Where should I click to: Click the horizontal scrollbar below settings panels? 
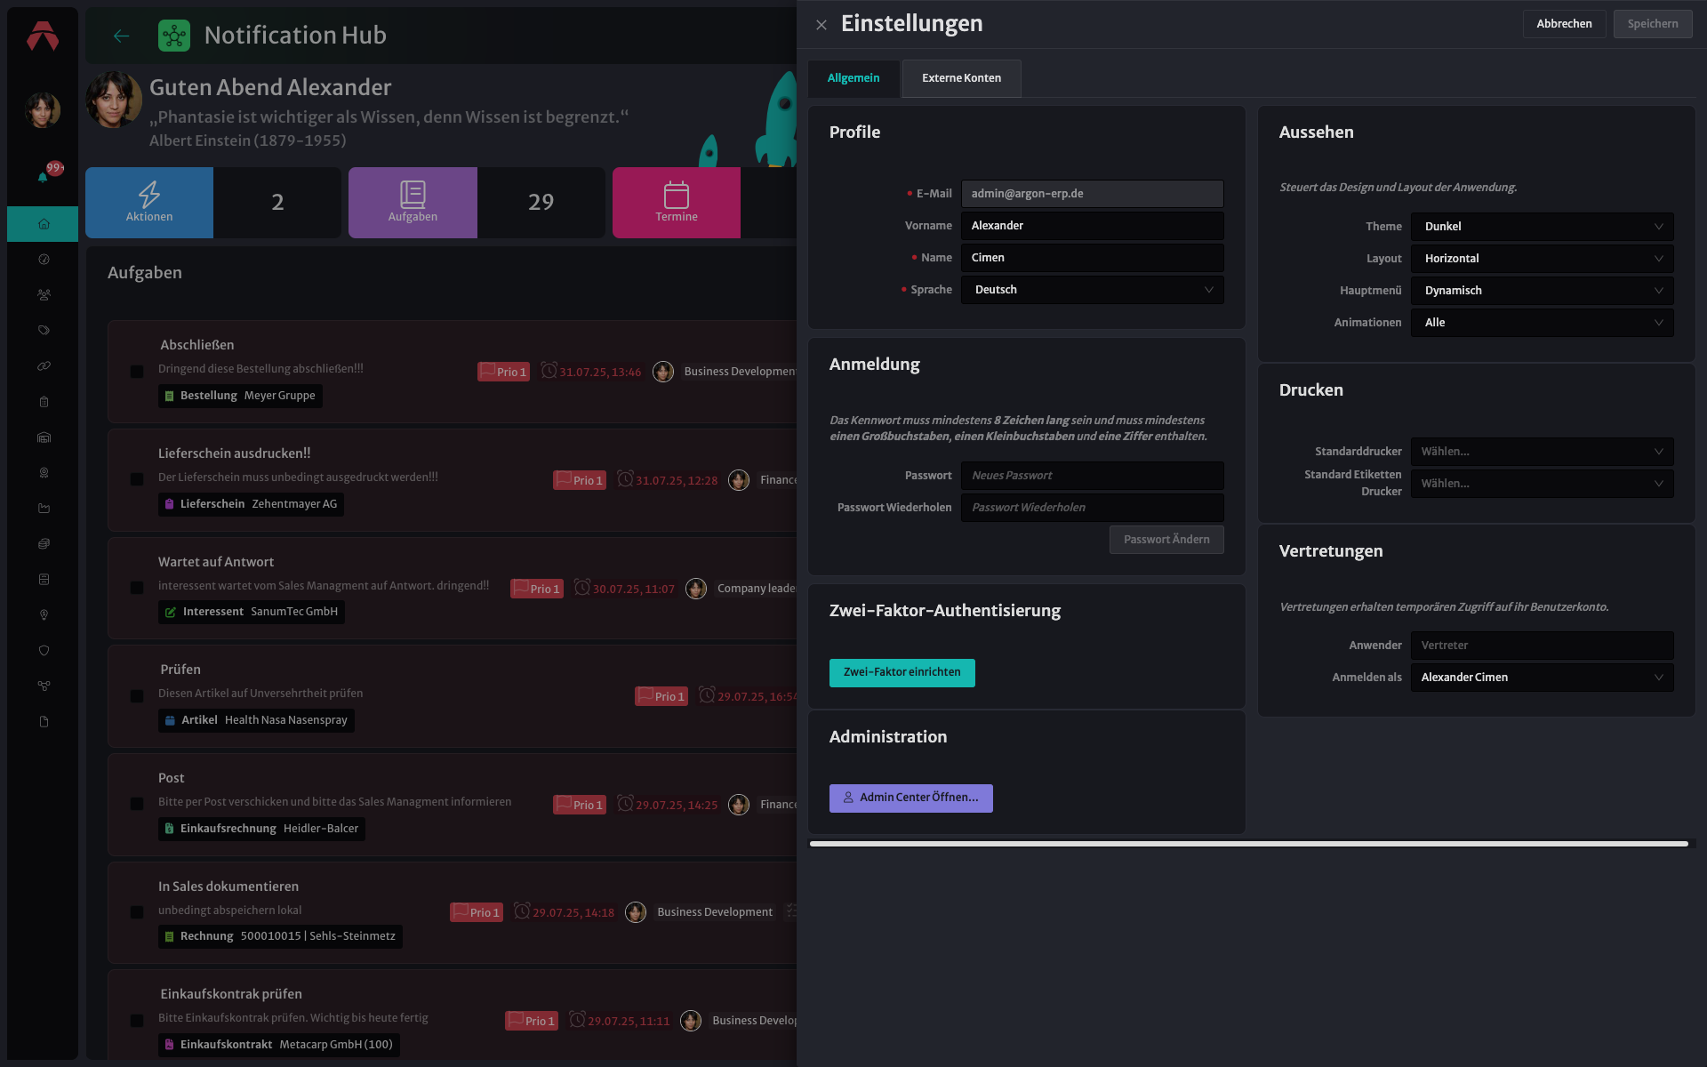(1248, 844)
